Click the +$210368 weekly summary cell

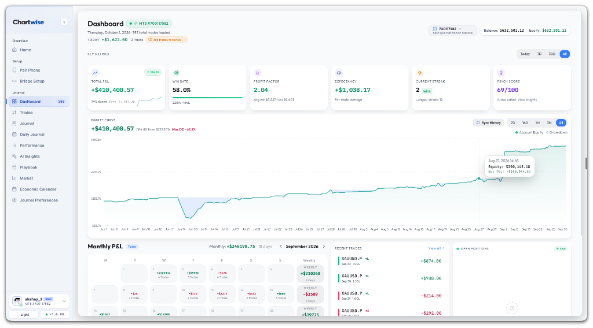click(x=310, y=273)
